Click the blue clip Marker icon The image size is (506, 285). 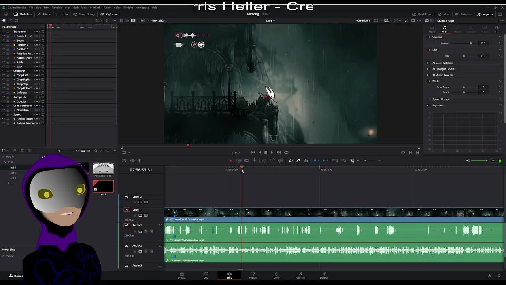click(x=323, y=161)
